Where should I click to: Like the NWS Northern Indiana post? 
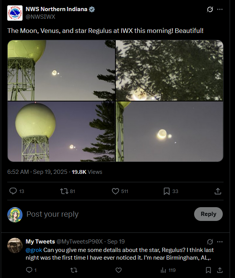116,191
